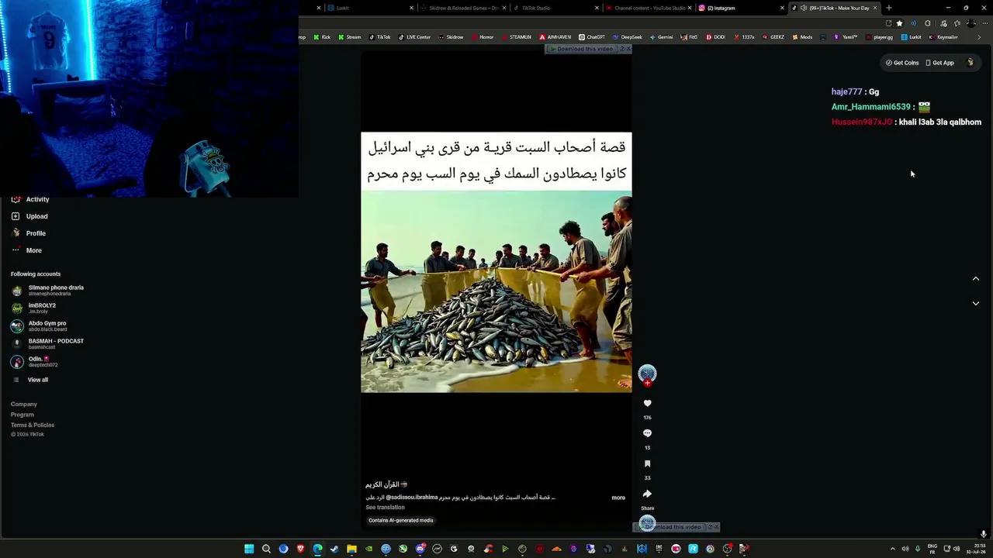Screen dimensions: 993x558
Task: Open followed account Abdo Gym pro
Action: coord(40,325)
